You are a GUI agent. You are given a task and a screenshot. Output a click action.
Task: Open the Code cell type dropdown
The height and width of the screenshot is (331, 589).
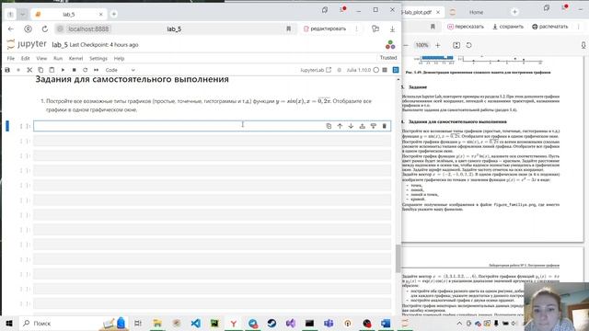[120, 70]
